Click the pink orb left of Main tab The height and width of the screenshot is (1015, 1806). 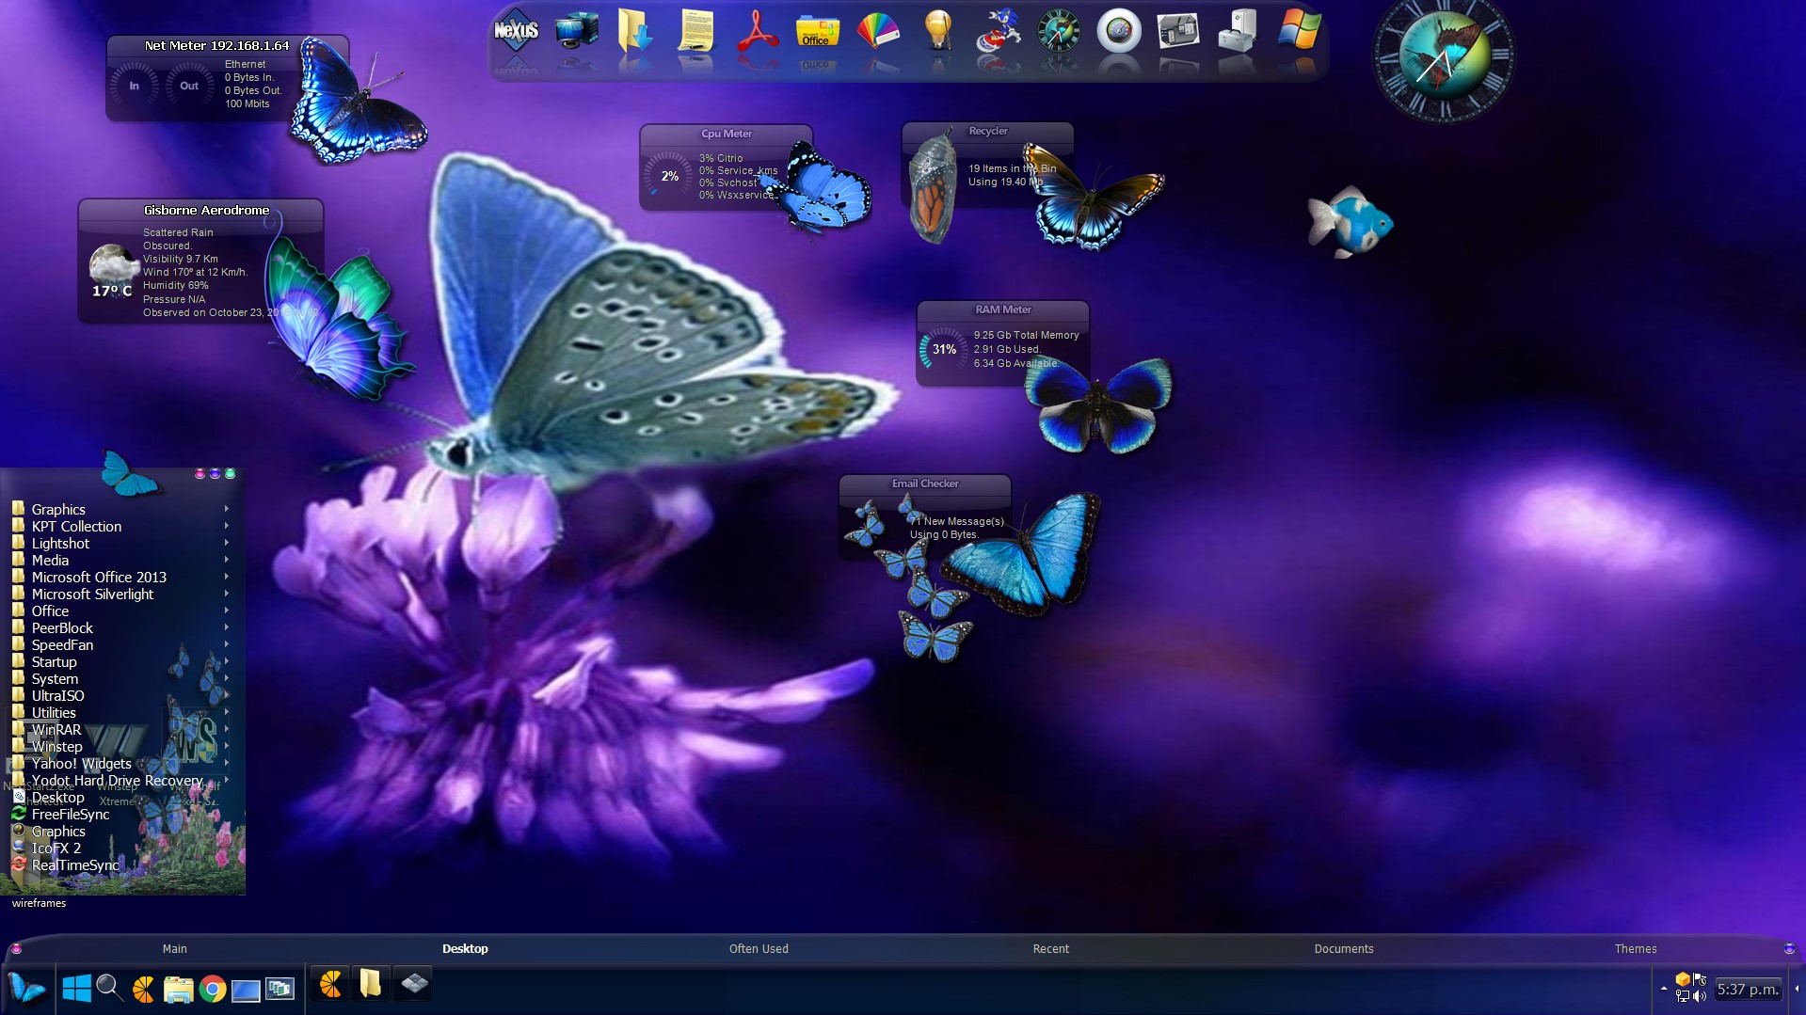coord(16,948)
